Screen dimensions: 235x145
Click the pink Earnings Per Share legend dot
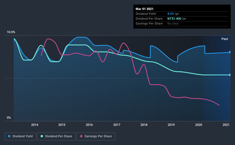pyautogui.click(x=81, y=136)
